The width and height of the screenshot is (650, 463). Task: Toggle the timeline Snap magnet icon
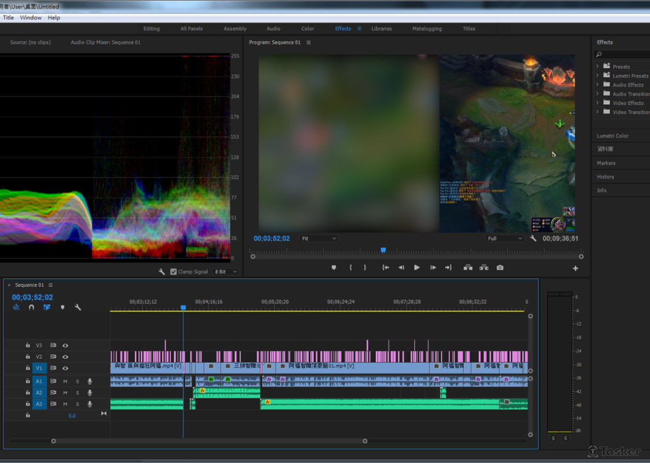tap(31, 307)
